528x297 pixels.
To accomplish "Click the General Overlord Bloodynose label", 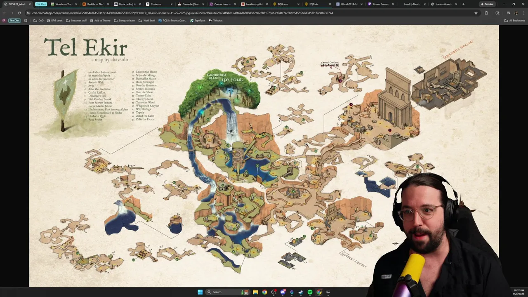I will (x=330, y=64).
